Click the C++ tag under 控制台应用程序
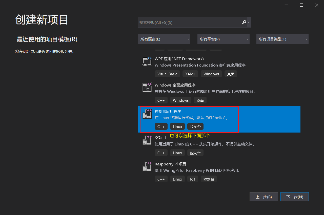Viewport: 324px width, 215px height. 161,126
